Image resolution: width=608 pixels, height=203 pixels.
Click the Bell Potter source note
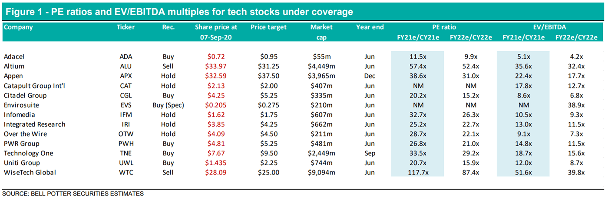pyautogui.click(x=73, y=193)
